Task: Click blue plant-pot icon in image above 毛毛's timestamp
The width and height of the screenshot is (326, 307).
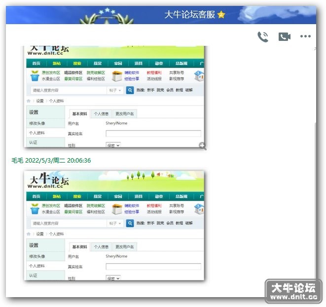Action: pos(35,75)
